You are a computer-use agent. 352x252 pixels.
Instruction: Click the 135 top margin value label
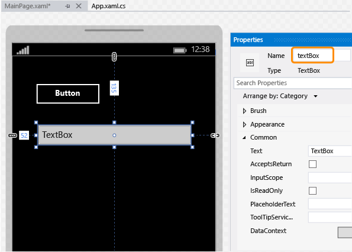tap(114, 88)
